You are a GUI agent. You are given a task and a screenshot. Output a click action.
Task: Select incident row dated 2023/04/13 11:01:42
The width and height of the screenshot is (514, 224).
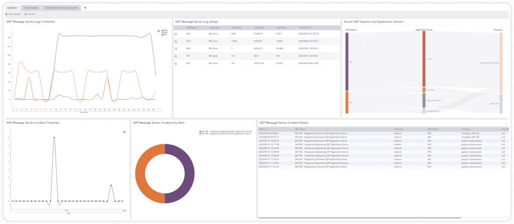pyautogui.click(x=383, y=167)
